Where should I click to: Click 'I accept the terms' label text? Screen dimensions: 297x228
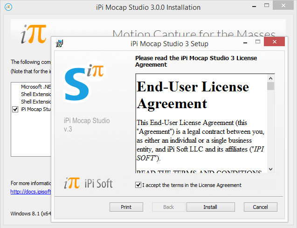(192, 185)
